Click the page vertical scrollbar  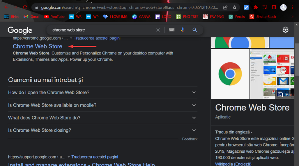click(297, 60)
